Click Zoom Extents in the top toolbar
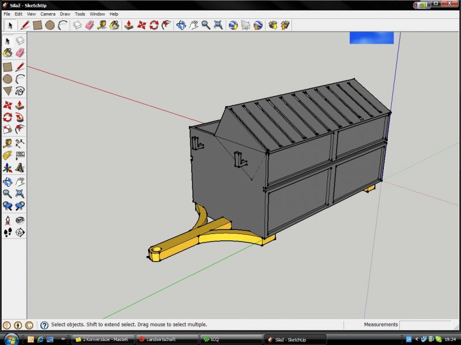 pos(218,25)
